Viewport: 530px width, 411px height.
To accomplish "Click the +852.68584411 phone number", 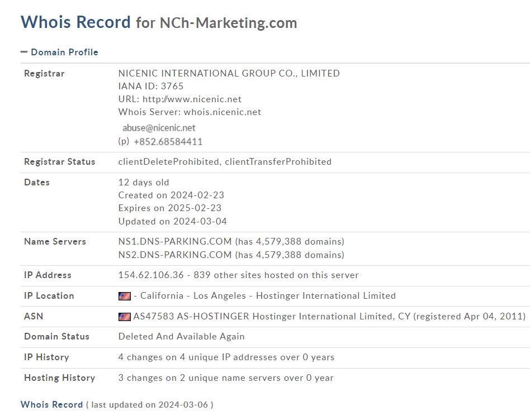I will tap(168, 141).
